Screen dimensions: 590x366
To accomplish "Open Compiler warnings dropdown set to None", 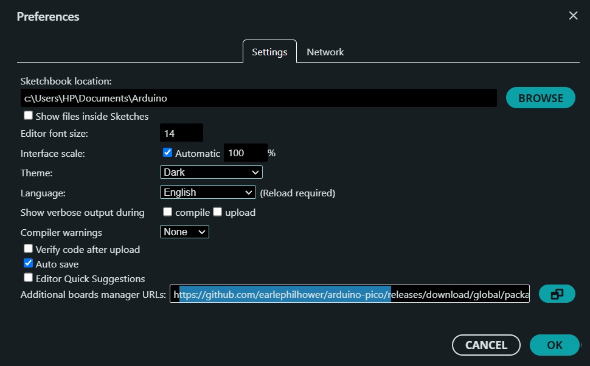I will (x=184, y=232).
